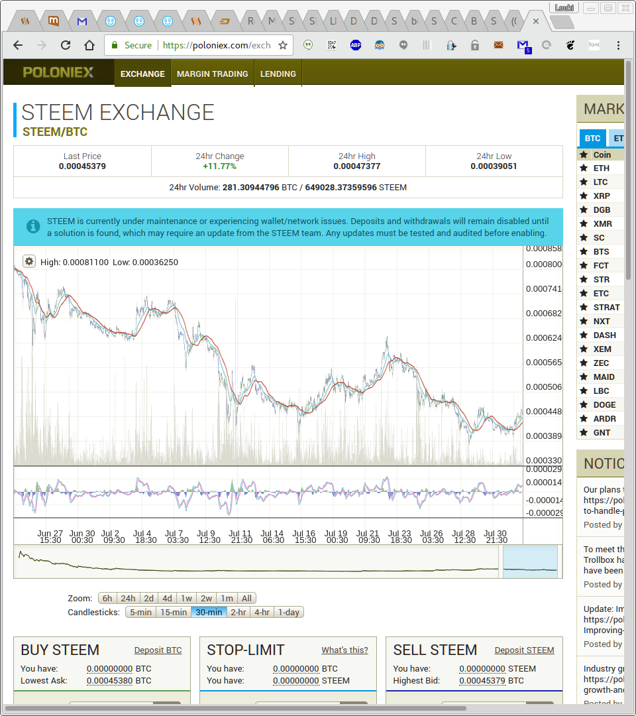Screen dimensions: 636x716
Task: Bookmark page with star icon
Action: coord(283,45)
